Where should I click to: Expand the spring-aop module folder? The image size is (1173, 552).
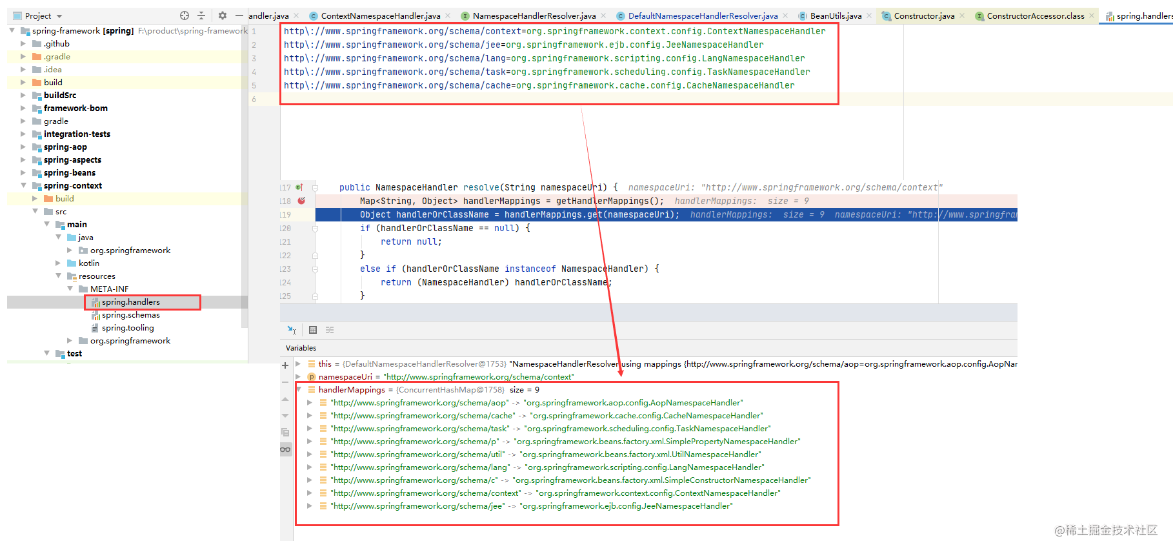click(x=24, y=147)
